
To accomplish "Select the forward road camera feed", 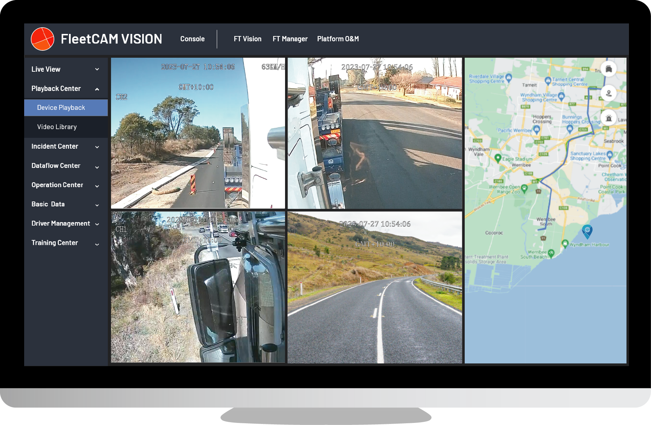I will [375, 287].
